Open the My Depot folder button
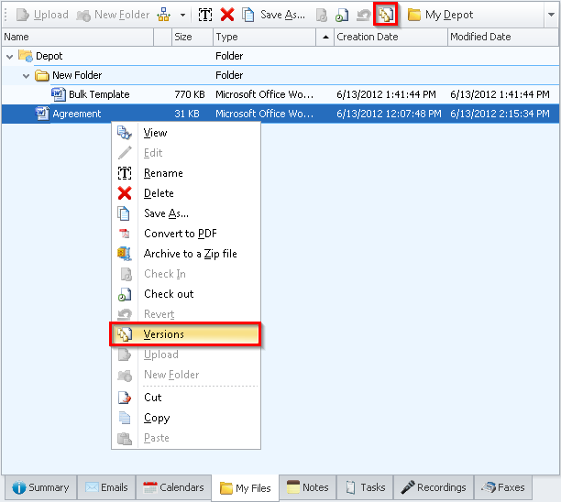561x502 pixels. click(x=441, y=15)
